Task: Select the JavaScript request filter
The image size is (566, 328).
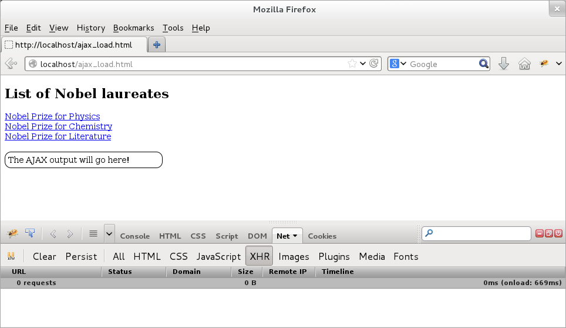Action: point(218,256)
